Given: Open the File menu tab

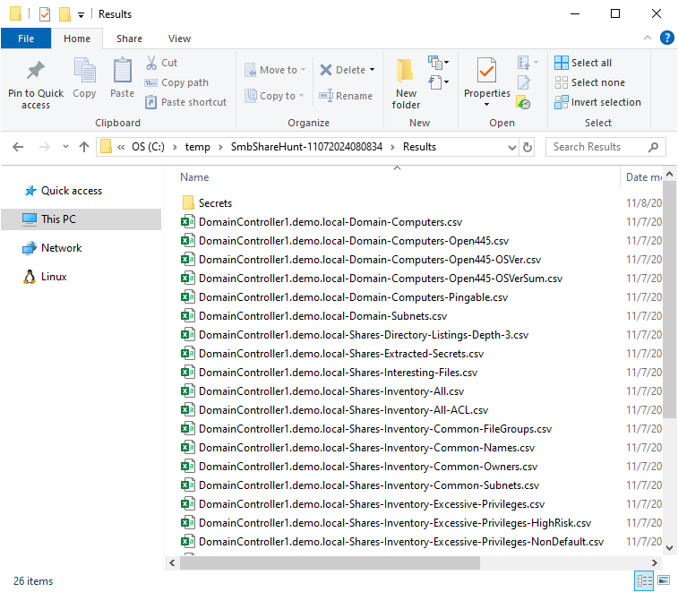Looking at the screenshot, I should tap(26, 39).
